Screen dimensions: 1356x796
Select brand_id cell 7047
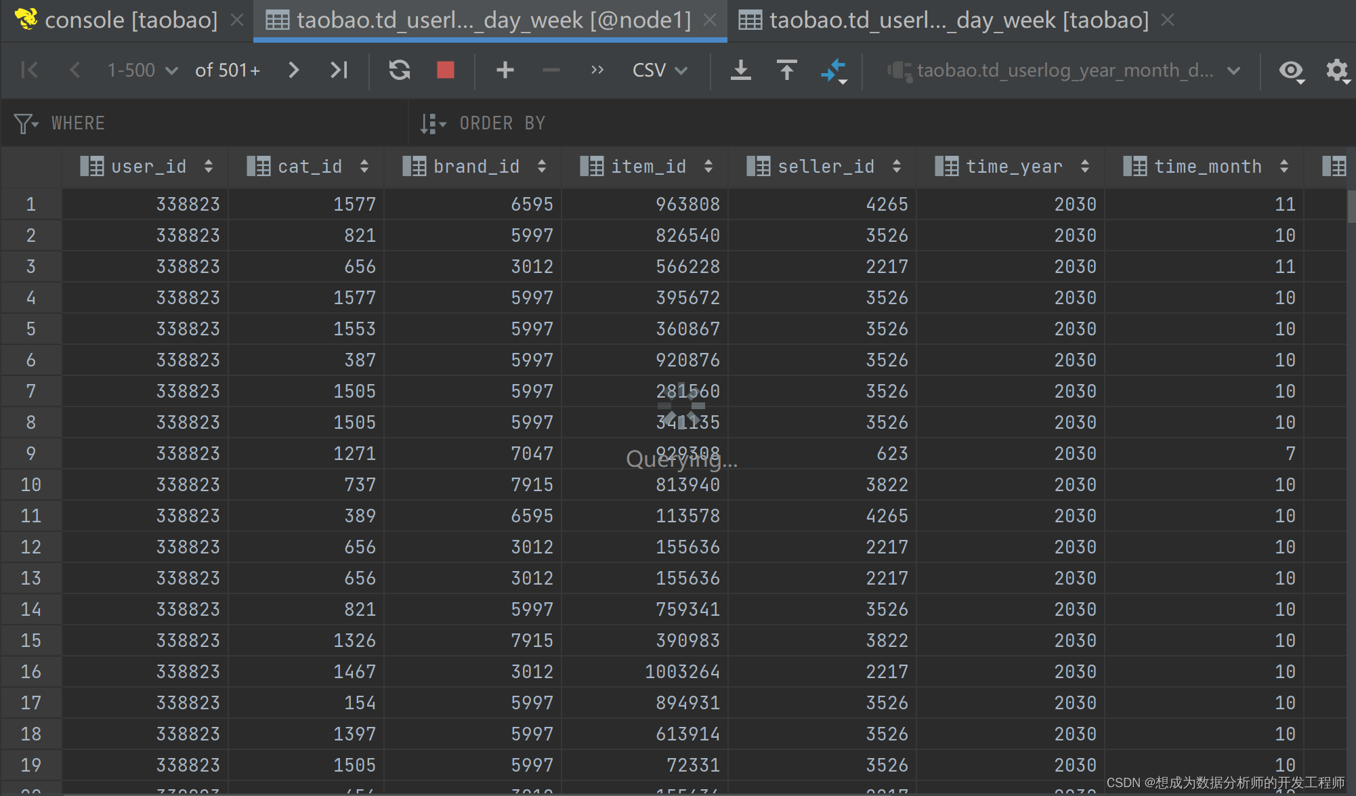coord(473,453)
